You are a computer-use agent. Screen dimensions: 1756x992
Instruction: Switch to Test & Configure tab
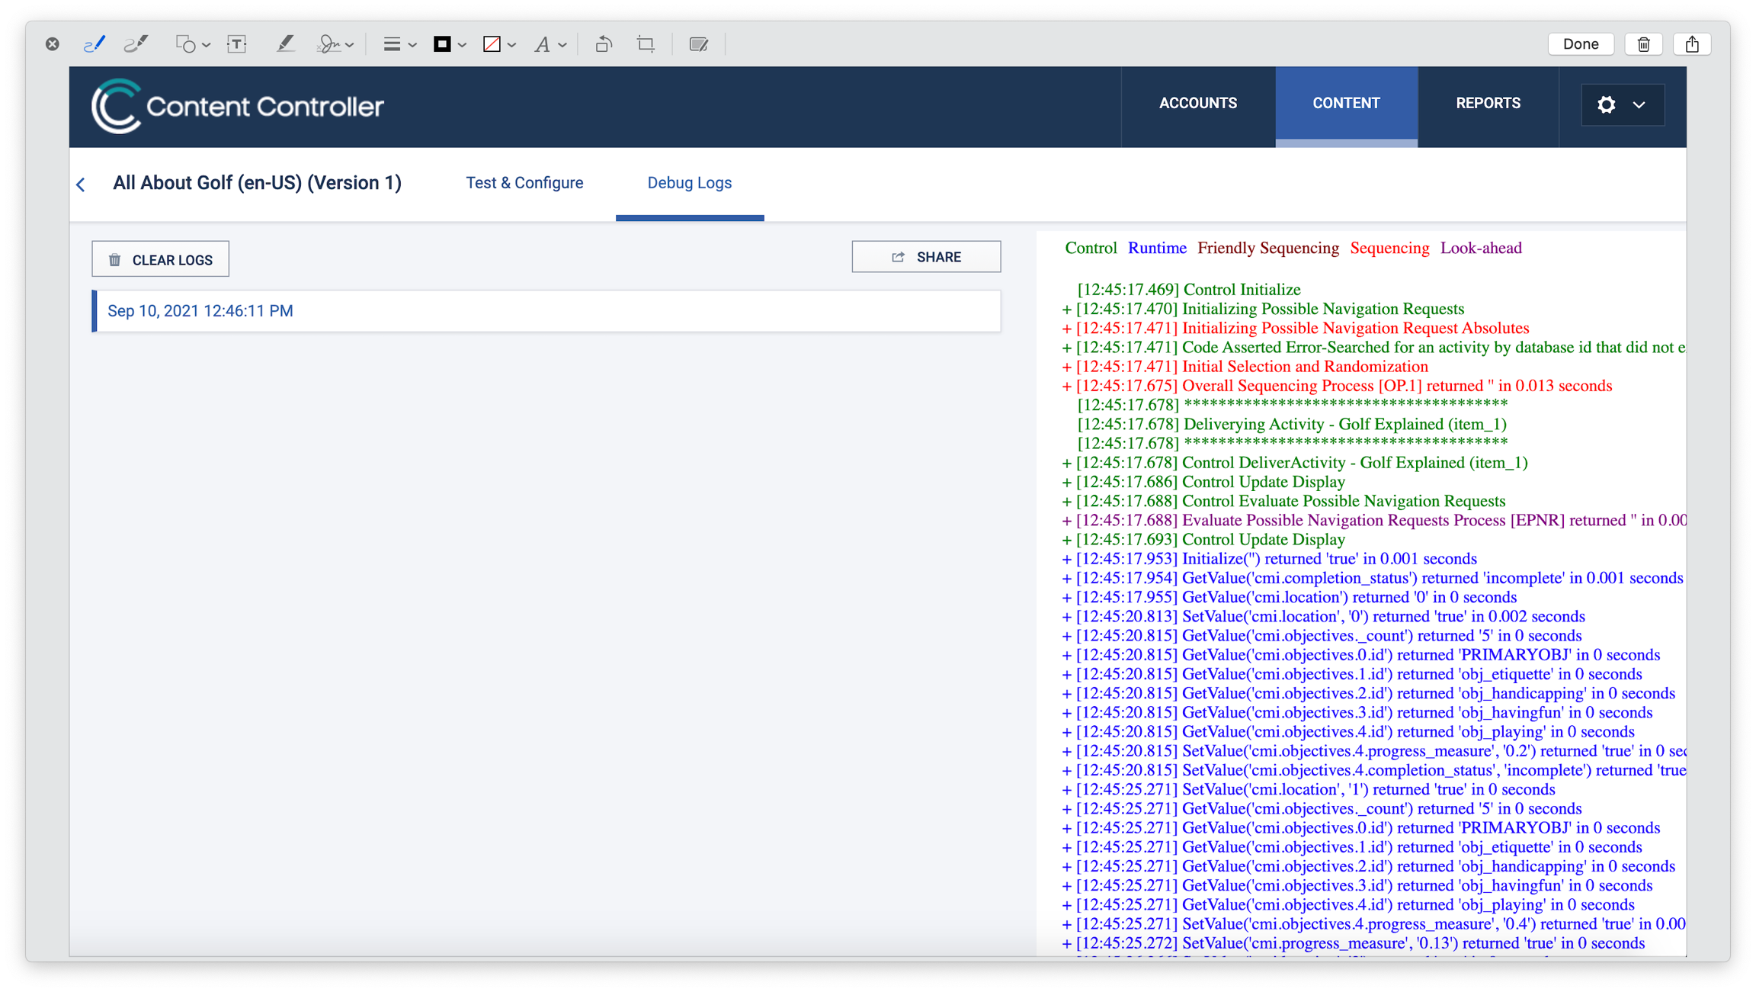tap(524, 183)
